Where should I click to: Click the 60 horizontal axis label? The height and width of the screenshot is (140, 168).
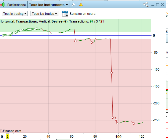coord(72,136)
